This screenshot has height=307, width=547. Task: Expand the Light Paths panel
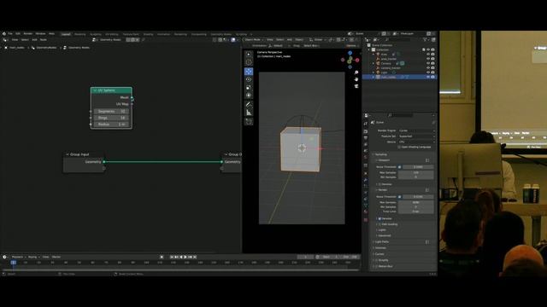tap(381, 241)
